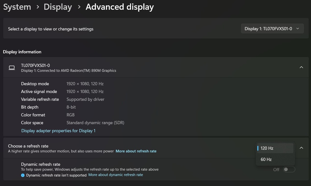Image resolution: width=311 pixels, height=186 pixels.
Task: Click the Standard dynamic range (SDR) value
Action: [x=95, y=123]
